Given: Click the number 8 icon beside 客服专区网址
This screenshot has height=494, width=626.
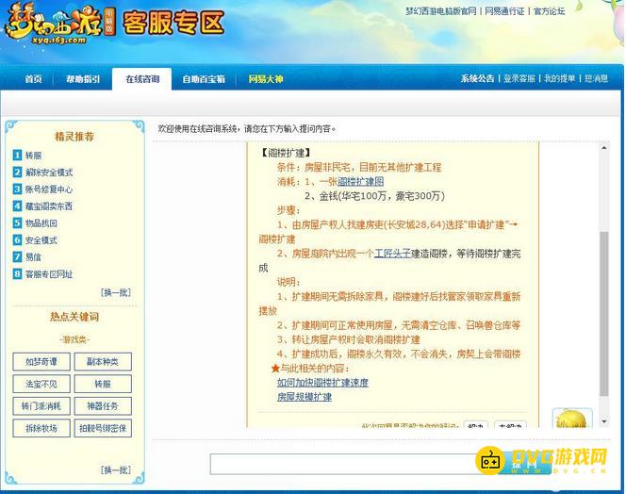Looking at the screenshot, I should (x=17, y=273).
